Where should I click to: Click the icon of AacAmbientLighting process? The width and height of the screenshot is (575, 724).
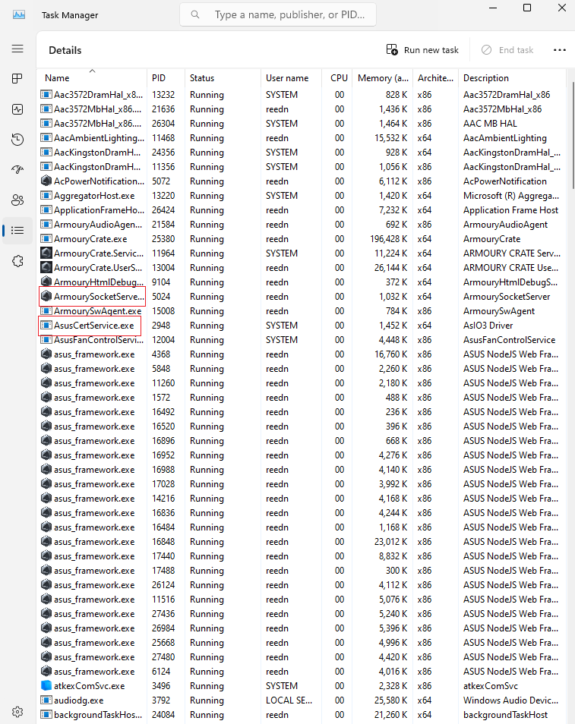46,137
